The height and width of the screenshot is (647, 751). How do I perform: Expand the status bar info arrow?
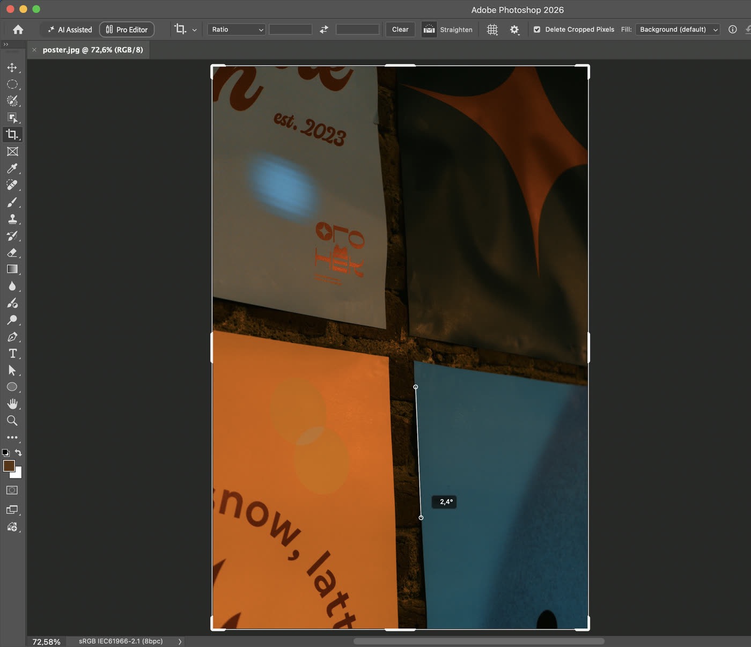tap(180, 642)
